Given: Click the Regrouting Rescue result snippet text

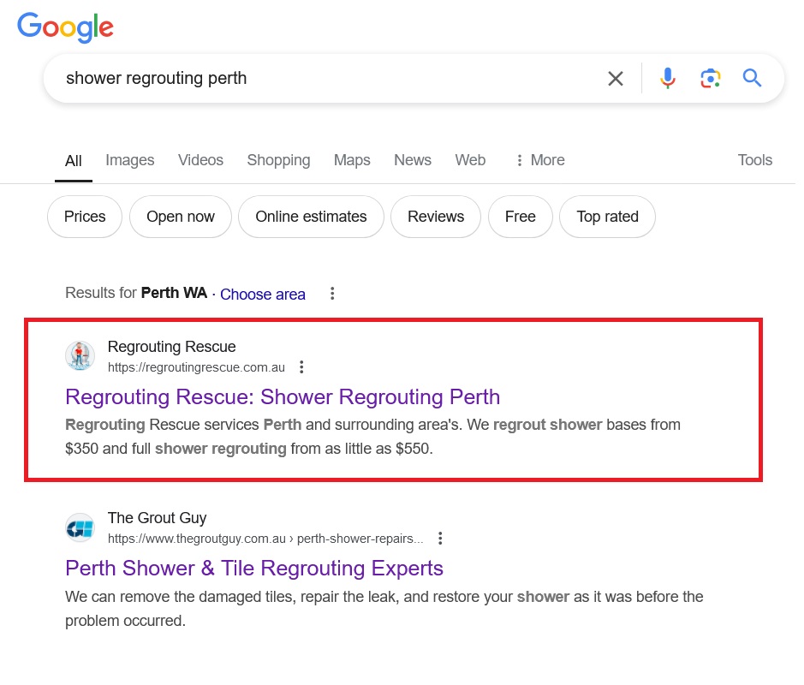Looking at the screenshot, I should point(372,437).
